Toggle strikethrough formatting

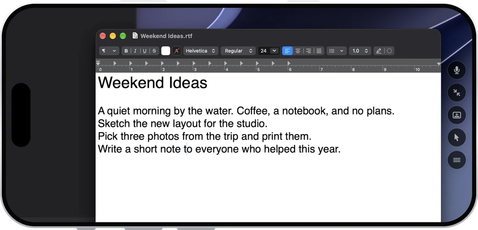(154, 51)
